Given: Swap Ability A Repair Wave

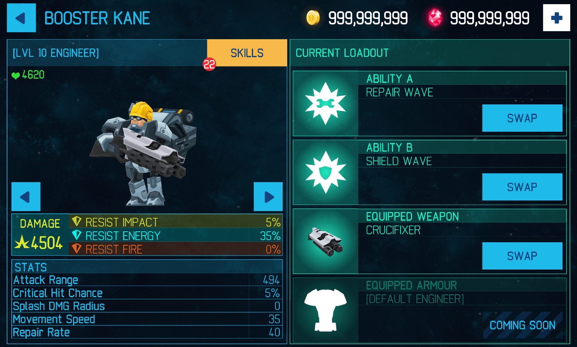Looking at the screenshot, I should (x=522, y=118).
